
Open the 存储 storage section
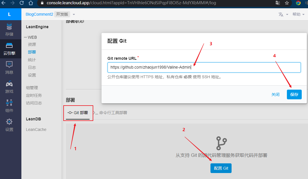[x=9, y=30]
